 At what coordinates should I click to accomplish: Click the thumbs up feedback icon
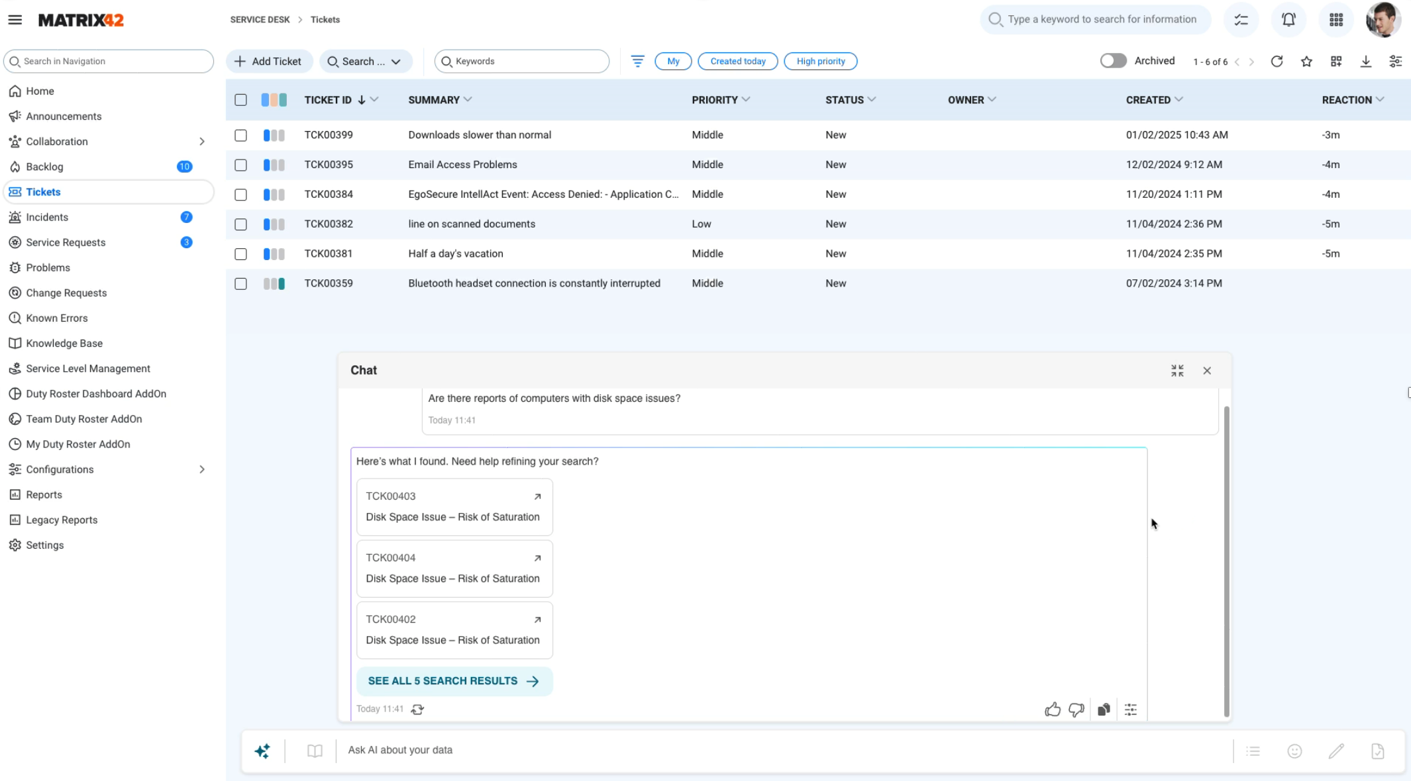(1052, 710)
